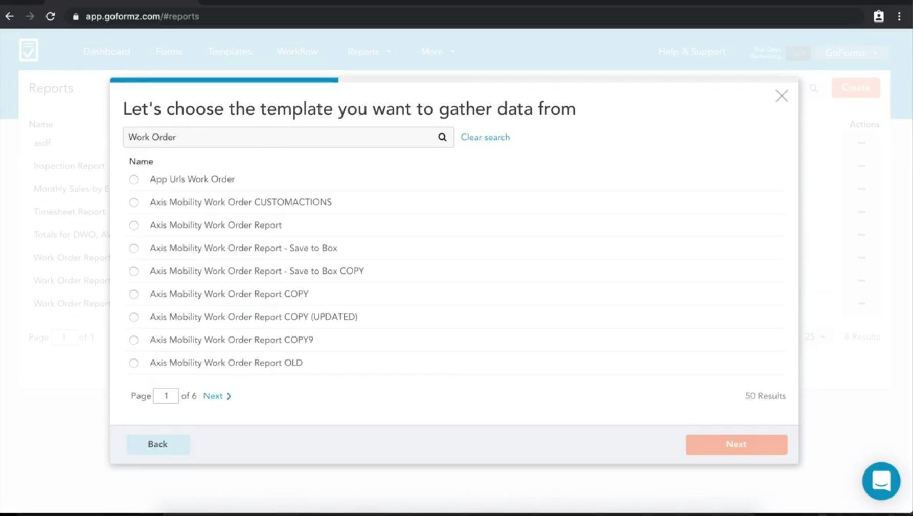Open the browser profile icon
Image resolution: width=913 pixels, height=517 pixels.
(x=879, y=16)
